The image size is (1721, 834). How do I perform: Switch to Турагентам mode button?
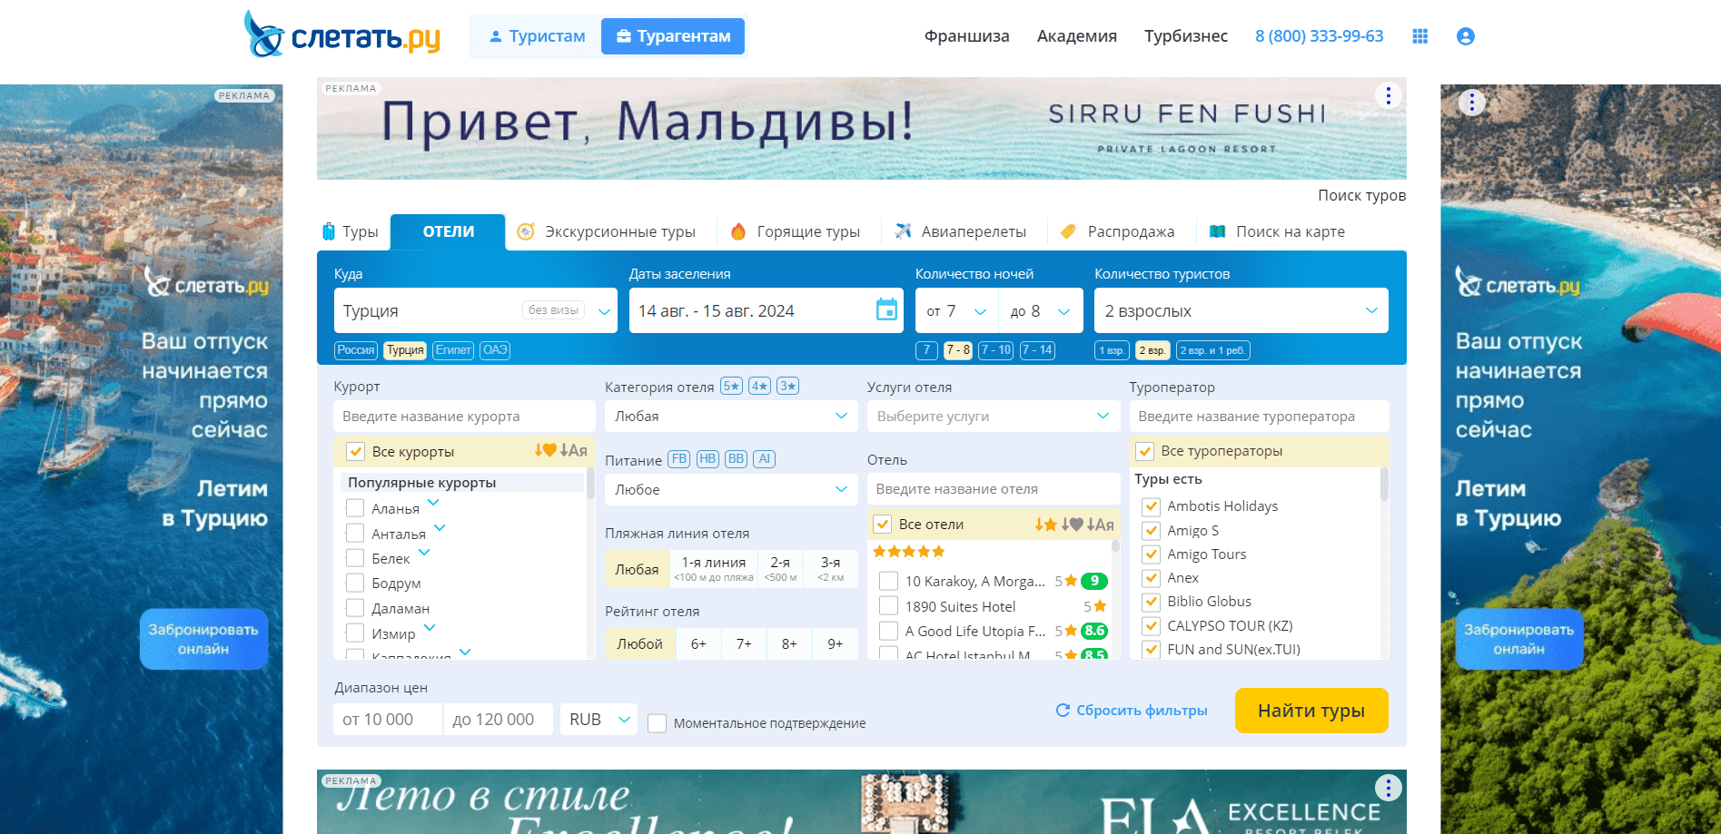pos(673,36)
